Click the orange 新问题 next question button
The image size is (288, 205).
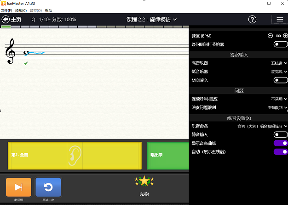click(18, 187)
